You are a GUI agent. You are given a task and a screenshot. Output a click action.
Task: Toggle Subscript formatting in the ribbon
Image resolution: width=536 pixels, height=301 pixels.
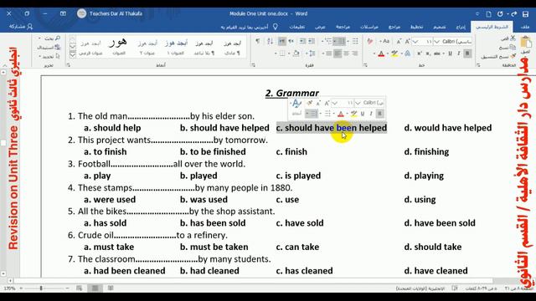click(x=428, y=54)
